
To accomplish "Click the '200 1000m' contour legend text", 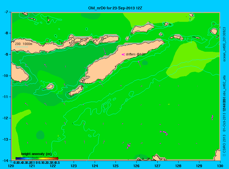I will pyautogui.click(x=24, y=44).
